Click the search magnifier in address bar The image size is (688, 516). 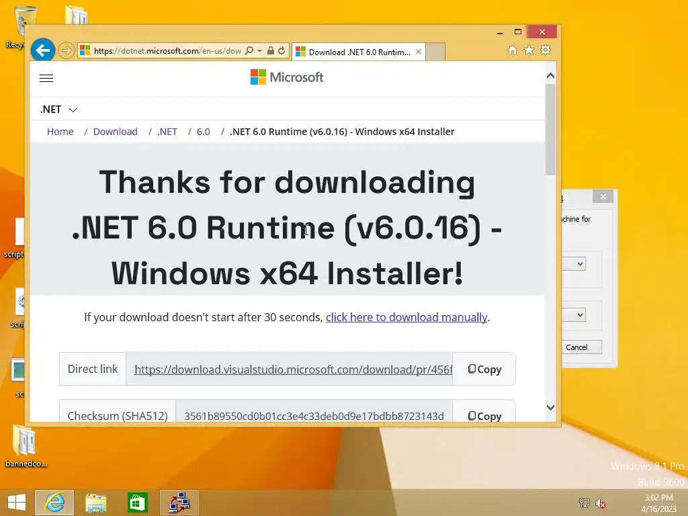pyautogui.click(x=249, y=50)
